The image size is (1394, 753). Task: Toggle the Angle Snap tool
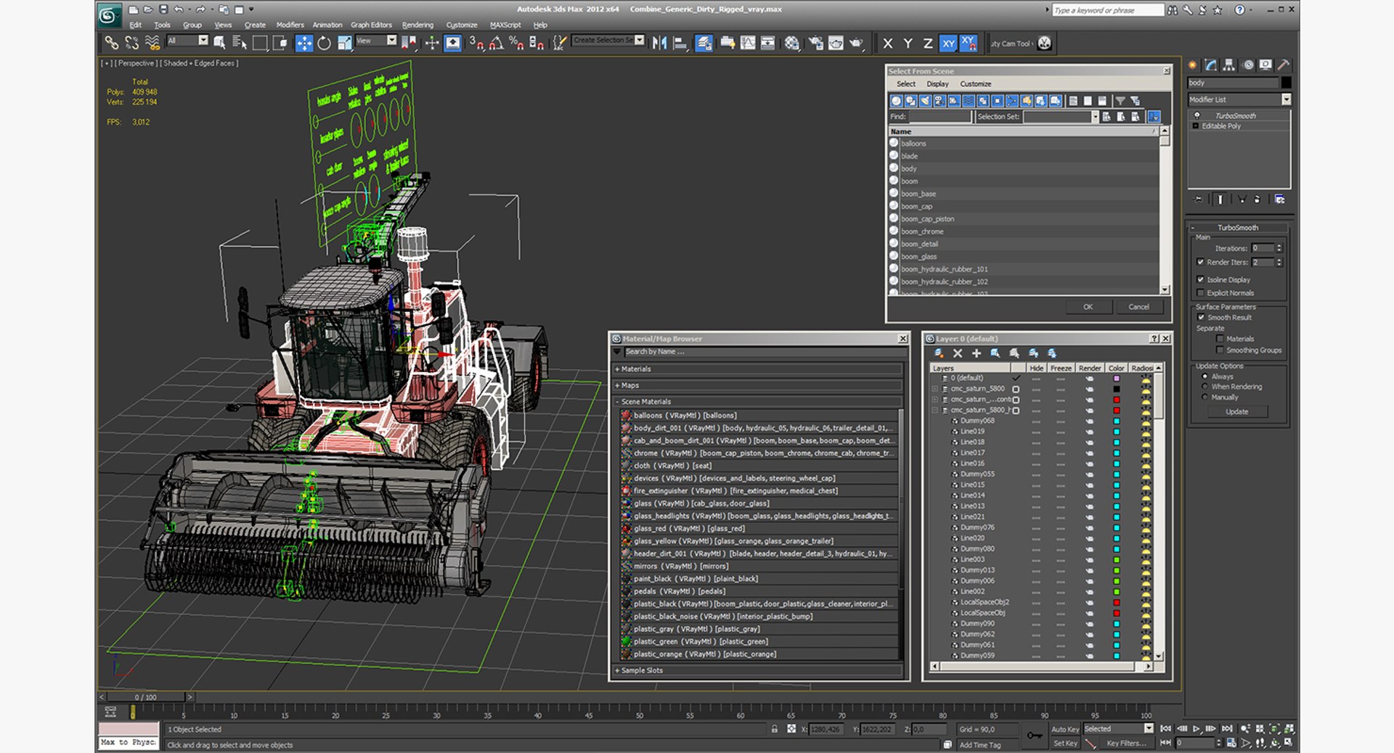click(x=496, y=43)
